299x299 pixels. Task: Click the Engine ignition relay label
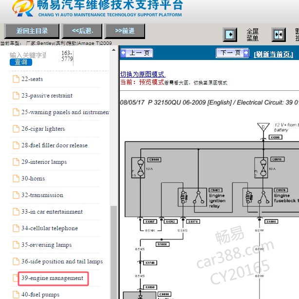click(217, 201)
